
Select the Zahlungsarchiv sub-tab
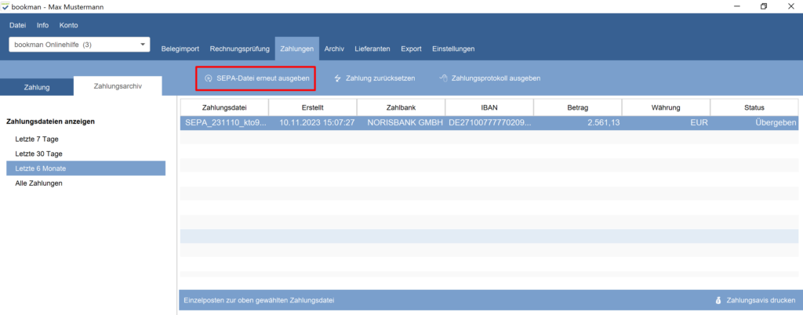click(x=118, y=86)
